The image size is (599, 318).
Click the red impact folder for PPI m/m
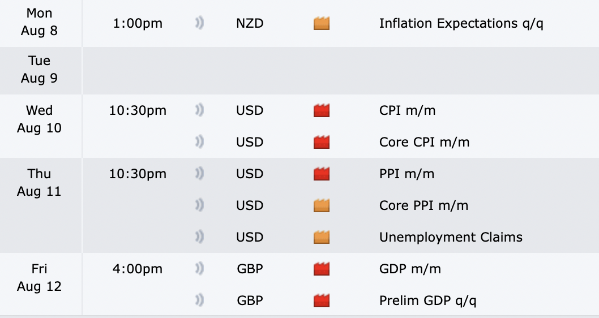coord(322,174)
